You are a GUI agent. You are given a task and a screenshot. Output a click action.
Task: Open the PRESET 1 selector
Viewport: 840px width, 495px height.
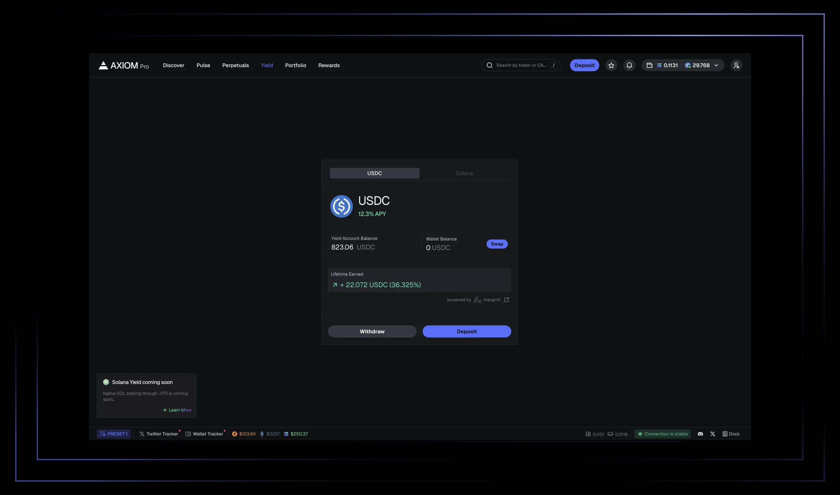[113, 434]
